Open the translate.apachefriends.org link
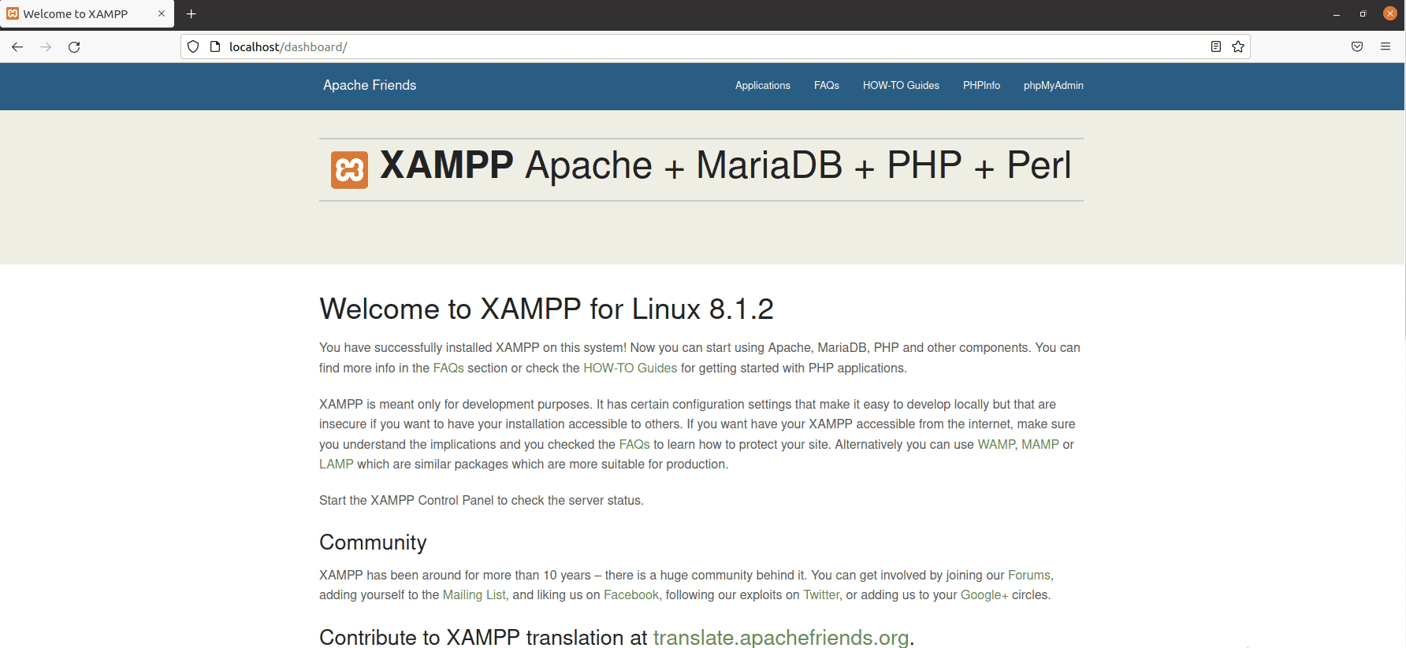1406x648 pixels. click(x=781, y=637)
